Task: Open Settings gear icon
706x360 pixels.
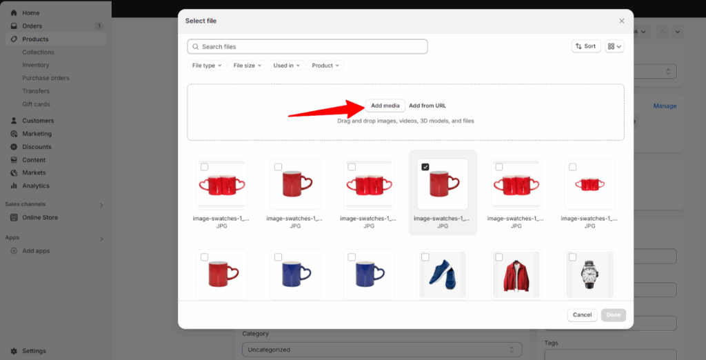Action: [x=14, y=350]
